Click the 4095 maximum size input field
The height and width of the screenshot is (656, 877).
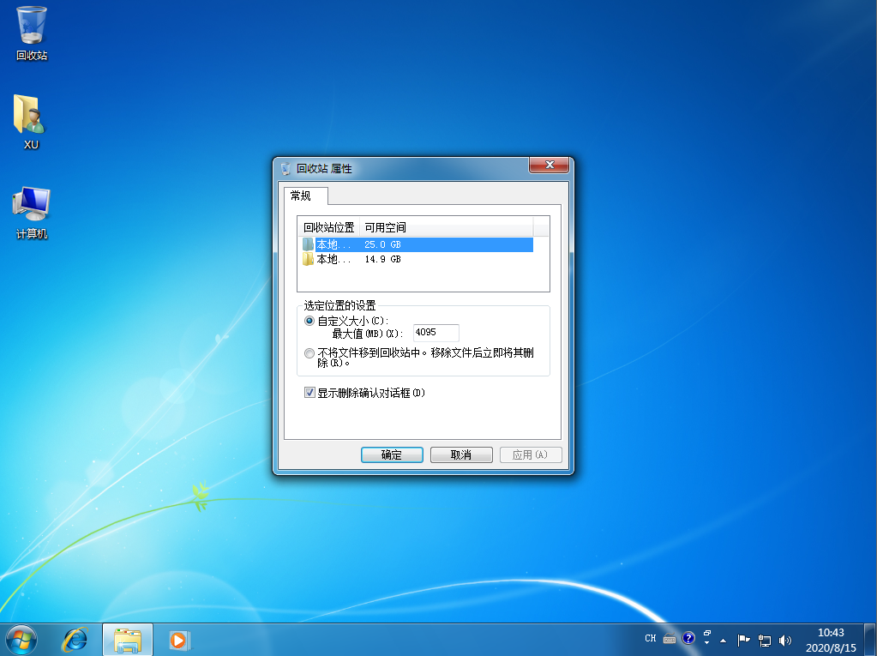click(x=435, y=334)
